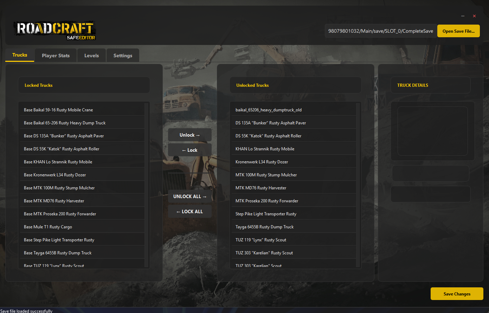Click the ← LOCK ALL button
Image resolution: width=489 pixels, height=313 pixels.
click(x=190, y=211)
